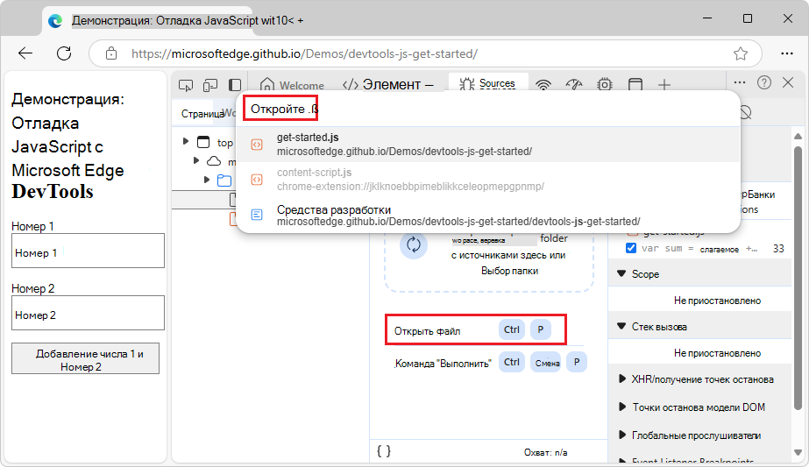Expand the cloud domain tree node
This screenshot has height=467, width=809.
196,161
